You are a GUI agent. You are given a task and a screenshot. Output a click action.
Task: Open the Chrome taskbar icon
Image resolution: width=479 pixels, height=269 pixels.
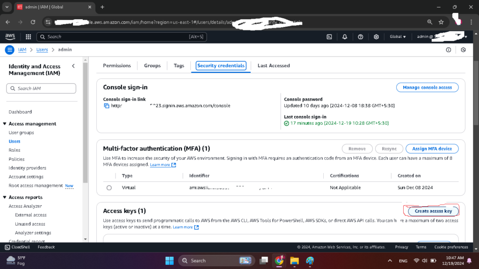(279, 261)
